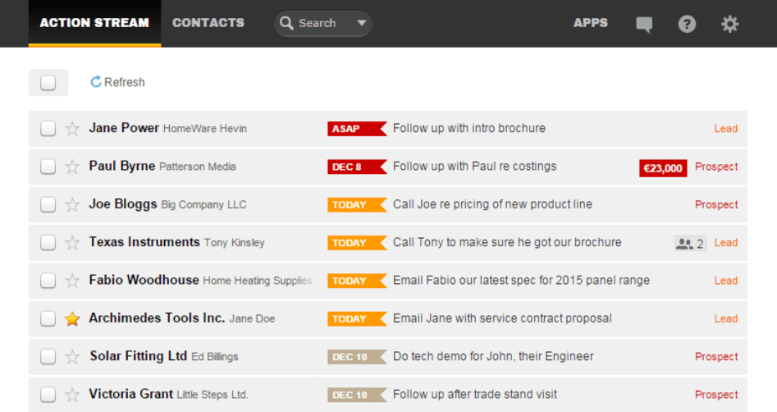
Task: Star the Joe Bloggs row
Action: pos(72,204)
